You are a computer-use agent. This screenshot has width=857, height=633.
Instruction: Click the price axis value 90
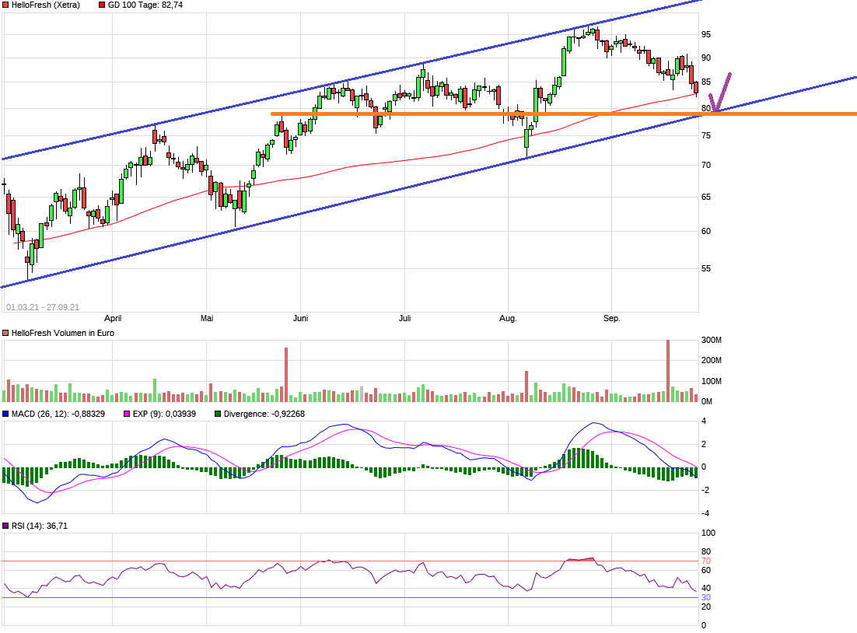click(x=706, y=58)
